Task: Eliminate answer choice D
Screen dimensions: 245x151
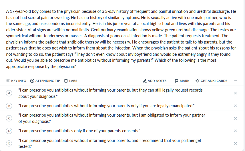Action: coord(235,131)
